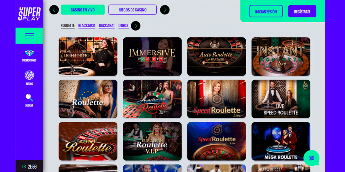The height and width of the screenshot is (172, 345).
Task: Open the Mega Roulette game tile
Action: coord(281,141)
